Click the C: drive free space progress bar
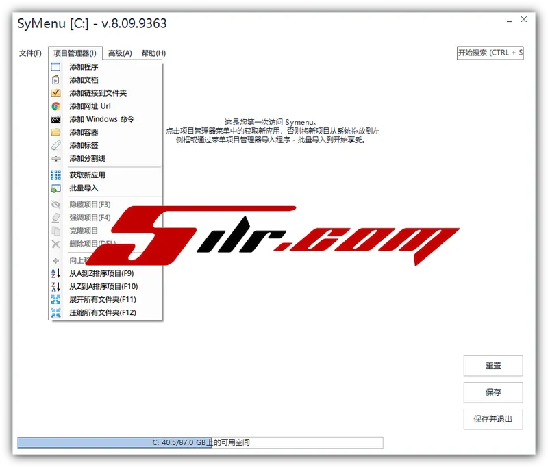The image size is (548, 467). (200, 442)
